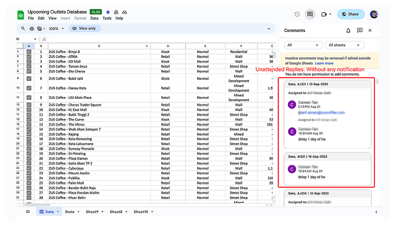The height and width of the screenshot is (226, 395).
Task: Toggle checkbox for ZUS Coffee - Binjai 8
Action: (x=29, y=52)
